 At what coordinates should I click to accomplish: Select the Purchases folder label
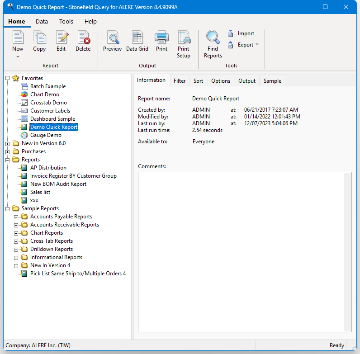(34, 151)
